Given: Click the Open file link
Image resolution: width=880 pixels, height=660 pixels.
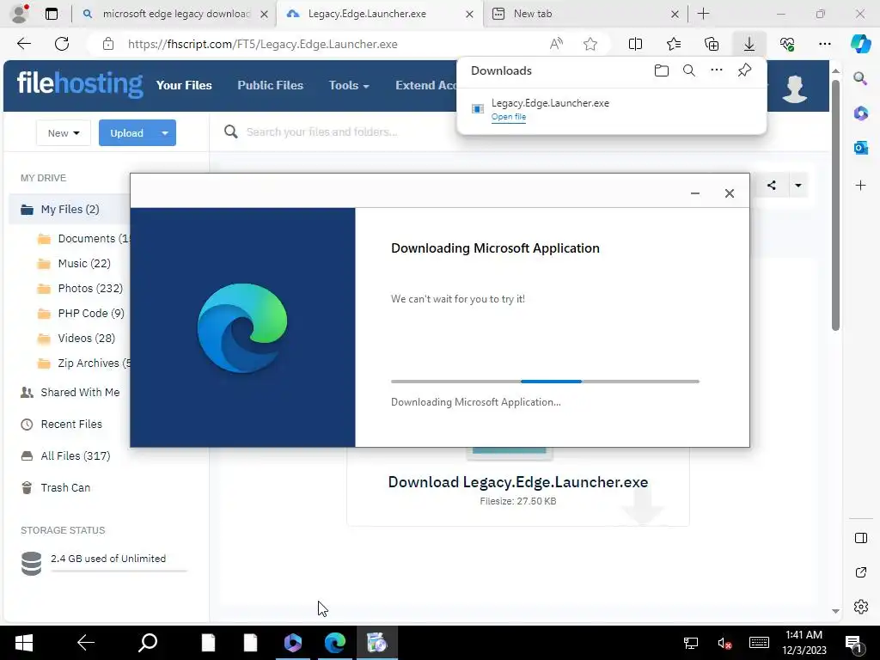Looking at the screenshot, I should click(509, 117).
